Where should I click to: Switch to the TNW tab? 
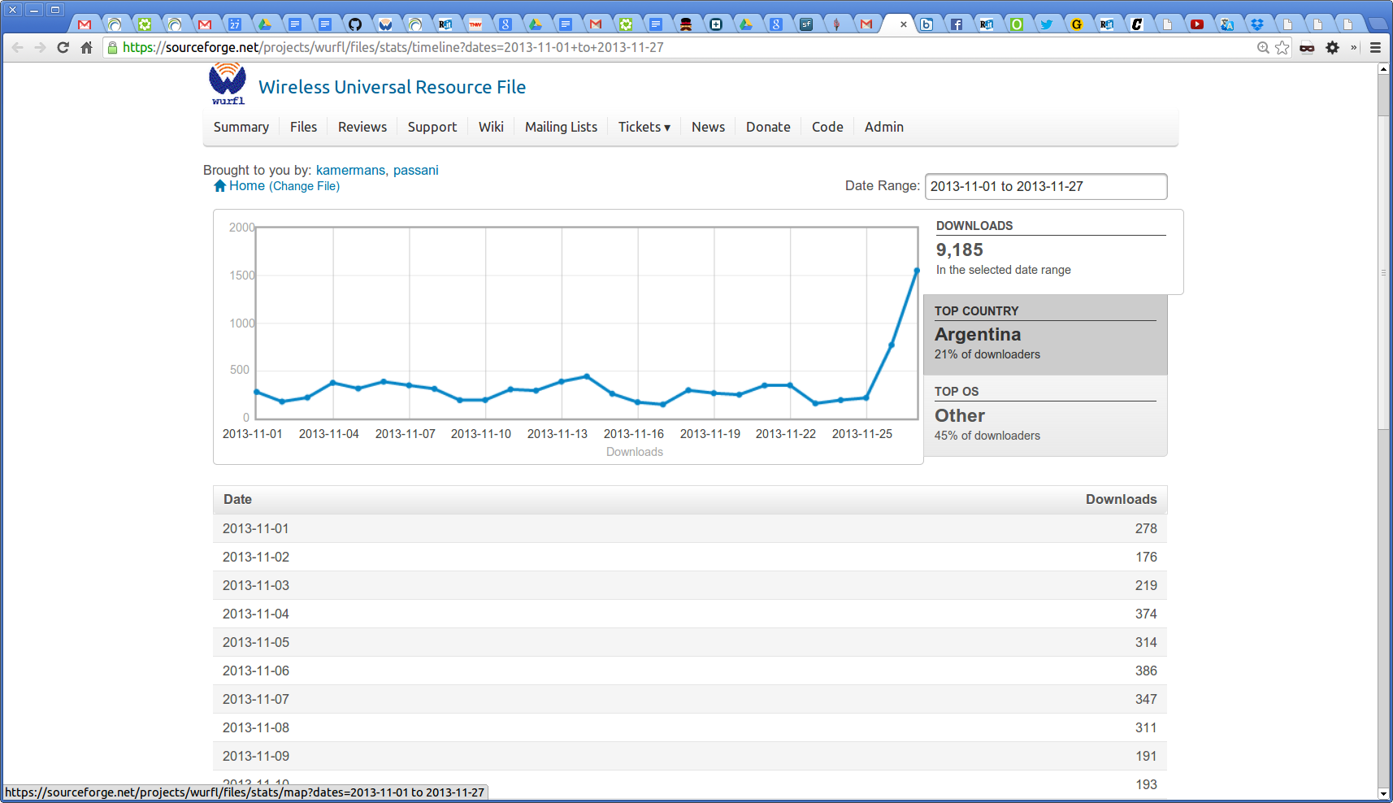click(x=475, y=24)
